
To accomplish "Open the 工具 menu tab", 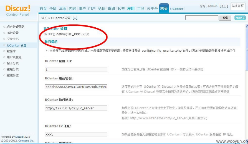I will (141, 9).
